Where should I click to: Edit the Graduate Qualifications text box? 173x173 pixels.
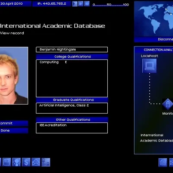coord(72,108)
